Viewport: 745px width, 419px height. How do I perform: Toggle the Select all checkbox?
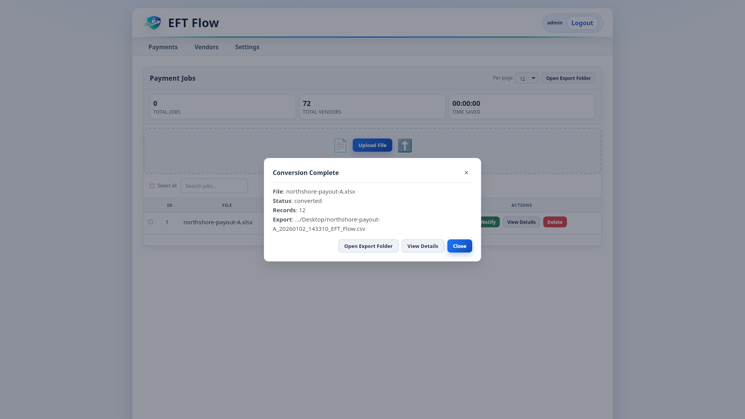click(x=152, y=186)
